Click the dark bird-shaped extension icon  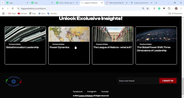tap(164, 8)
